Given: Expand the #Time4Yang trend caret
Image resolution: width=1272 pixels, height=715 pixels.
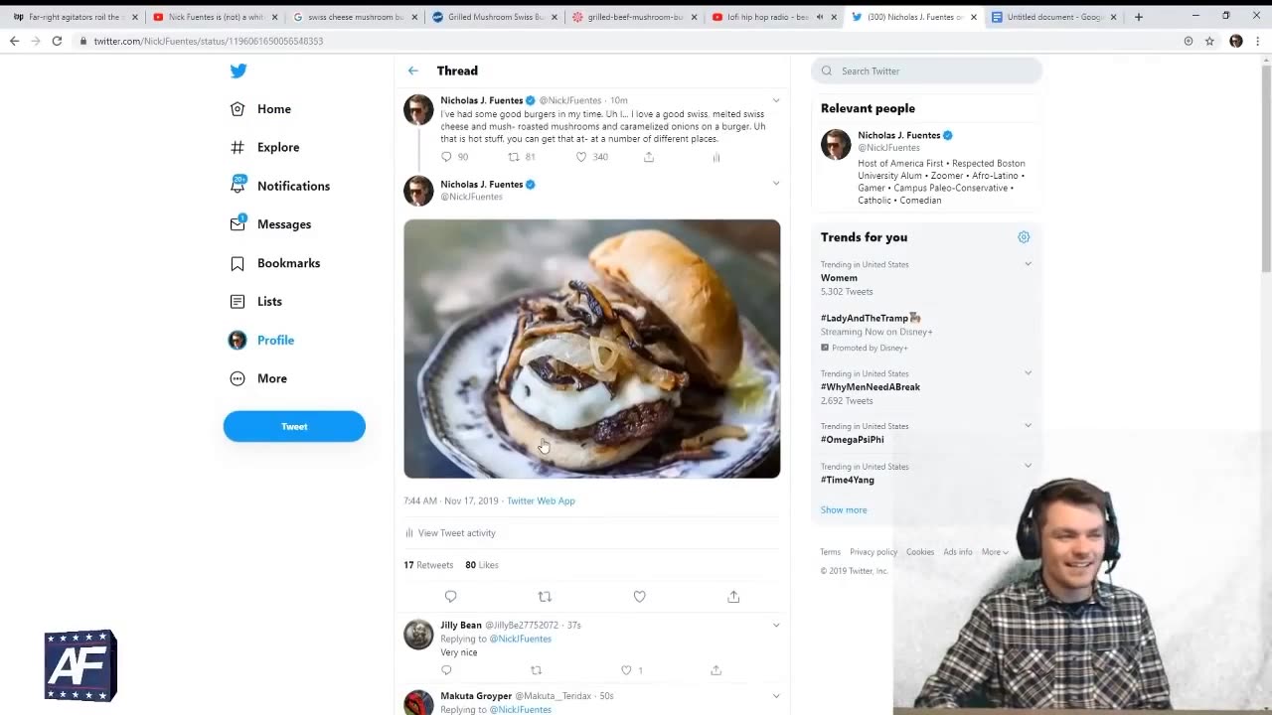Looking at the screenshot, I should [x=1028, y=466].
